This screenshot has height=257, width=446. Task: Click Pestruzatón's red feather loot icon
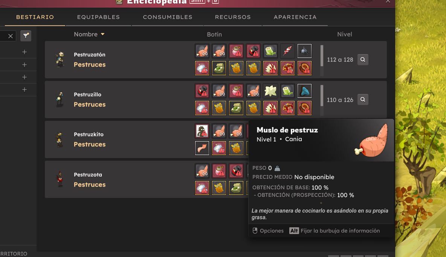pyautogui.click(x=287, y=51)
